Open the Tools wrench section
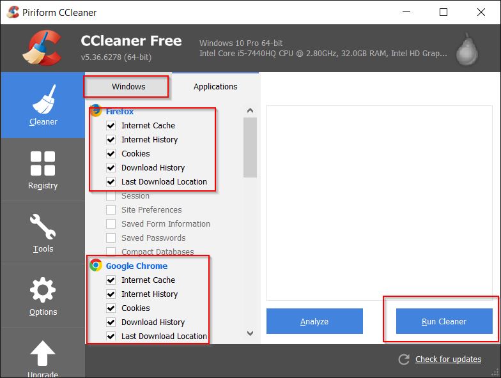Screen dimensions: 501x378 (x=43, y=232)
